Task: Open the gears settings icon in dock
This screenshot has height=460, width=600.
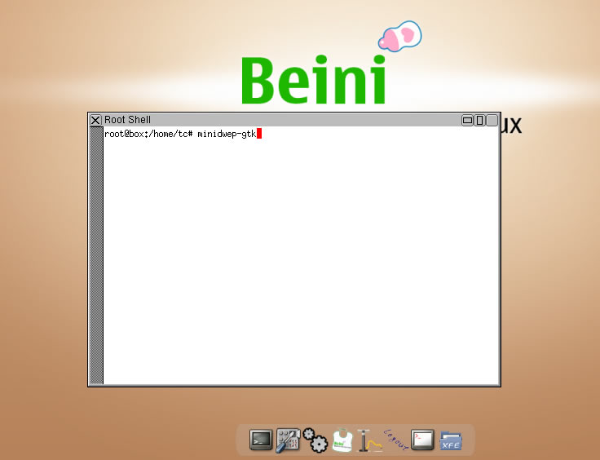Action: pos(315,440)
